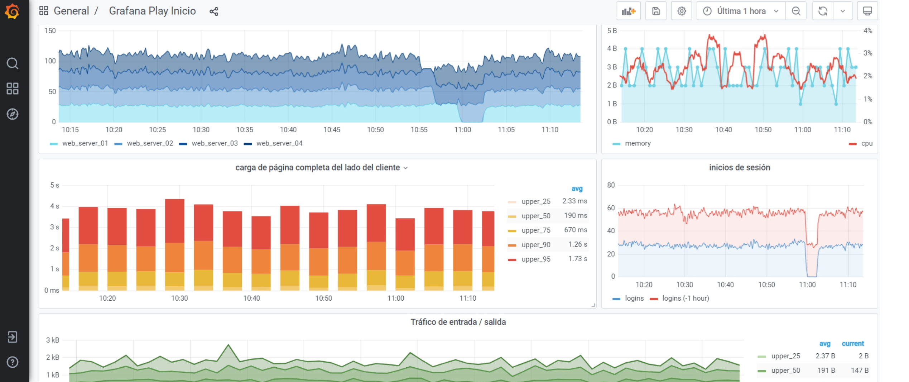Sort traffic legend by current column

(852, 343)
